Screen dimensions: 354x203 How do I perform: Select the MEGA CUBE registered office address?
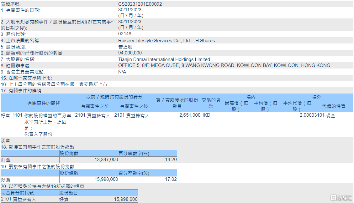click(224, 65)
